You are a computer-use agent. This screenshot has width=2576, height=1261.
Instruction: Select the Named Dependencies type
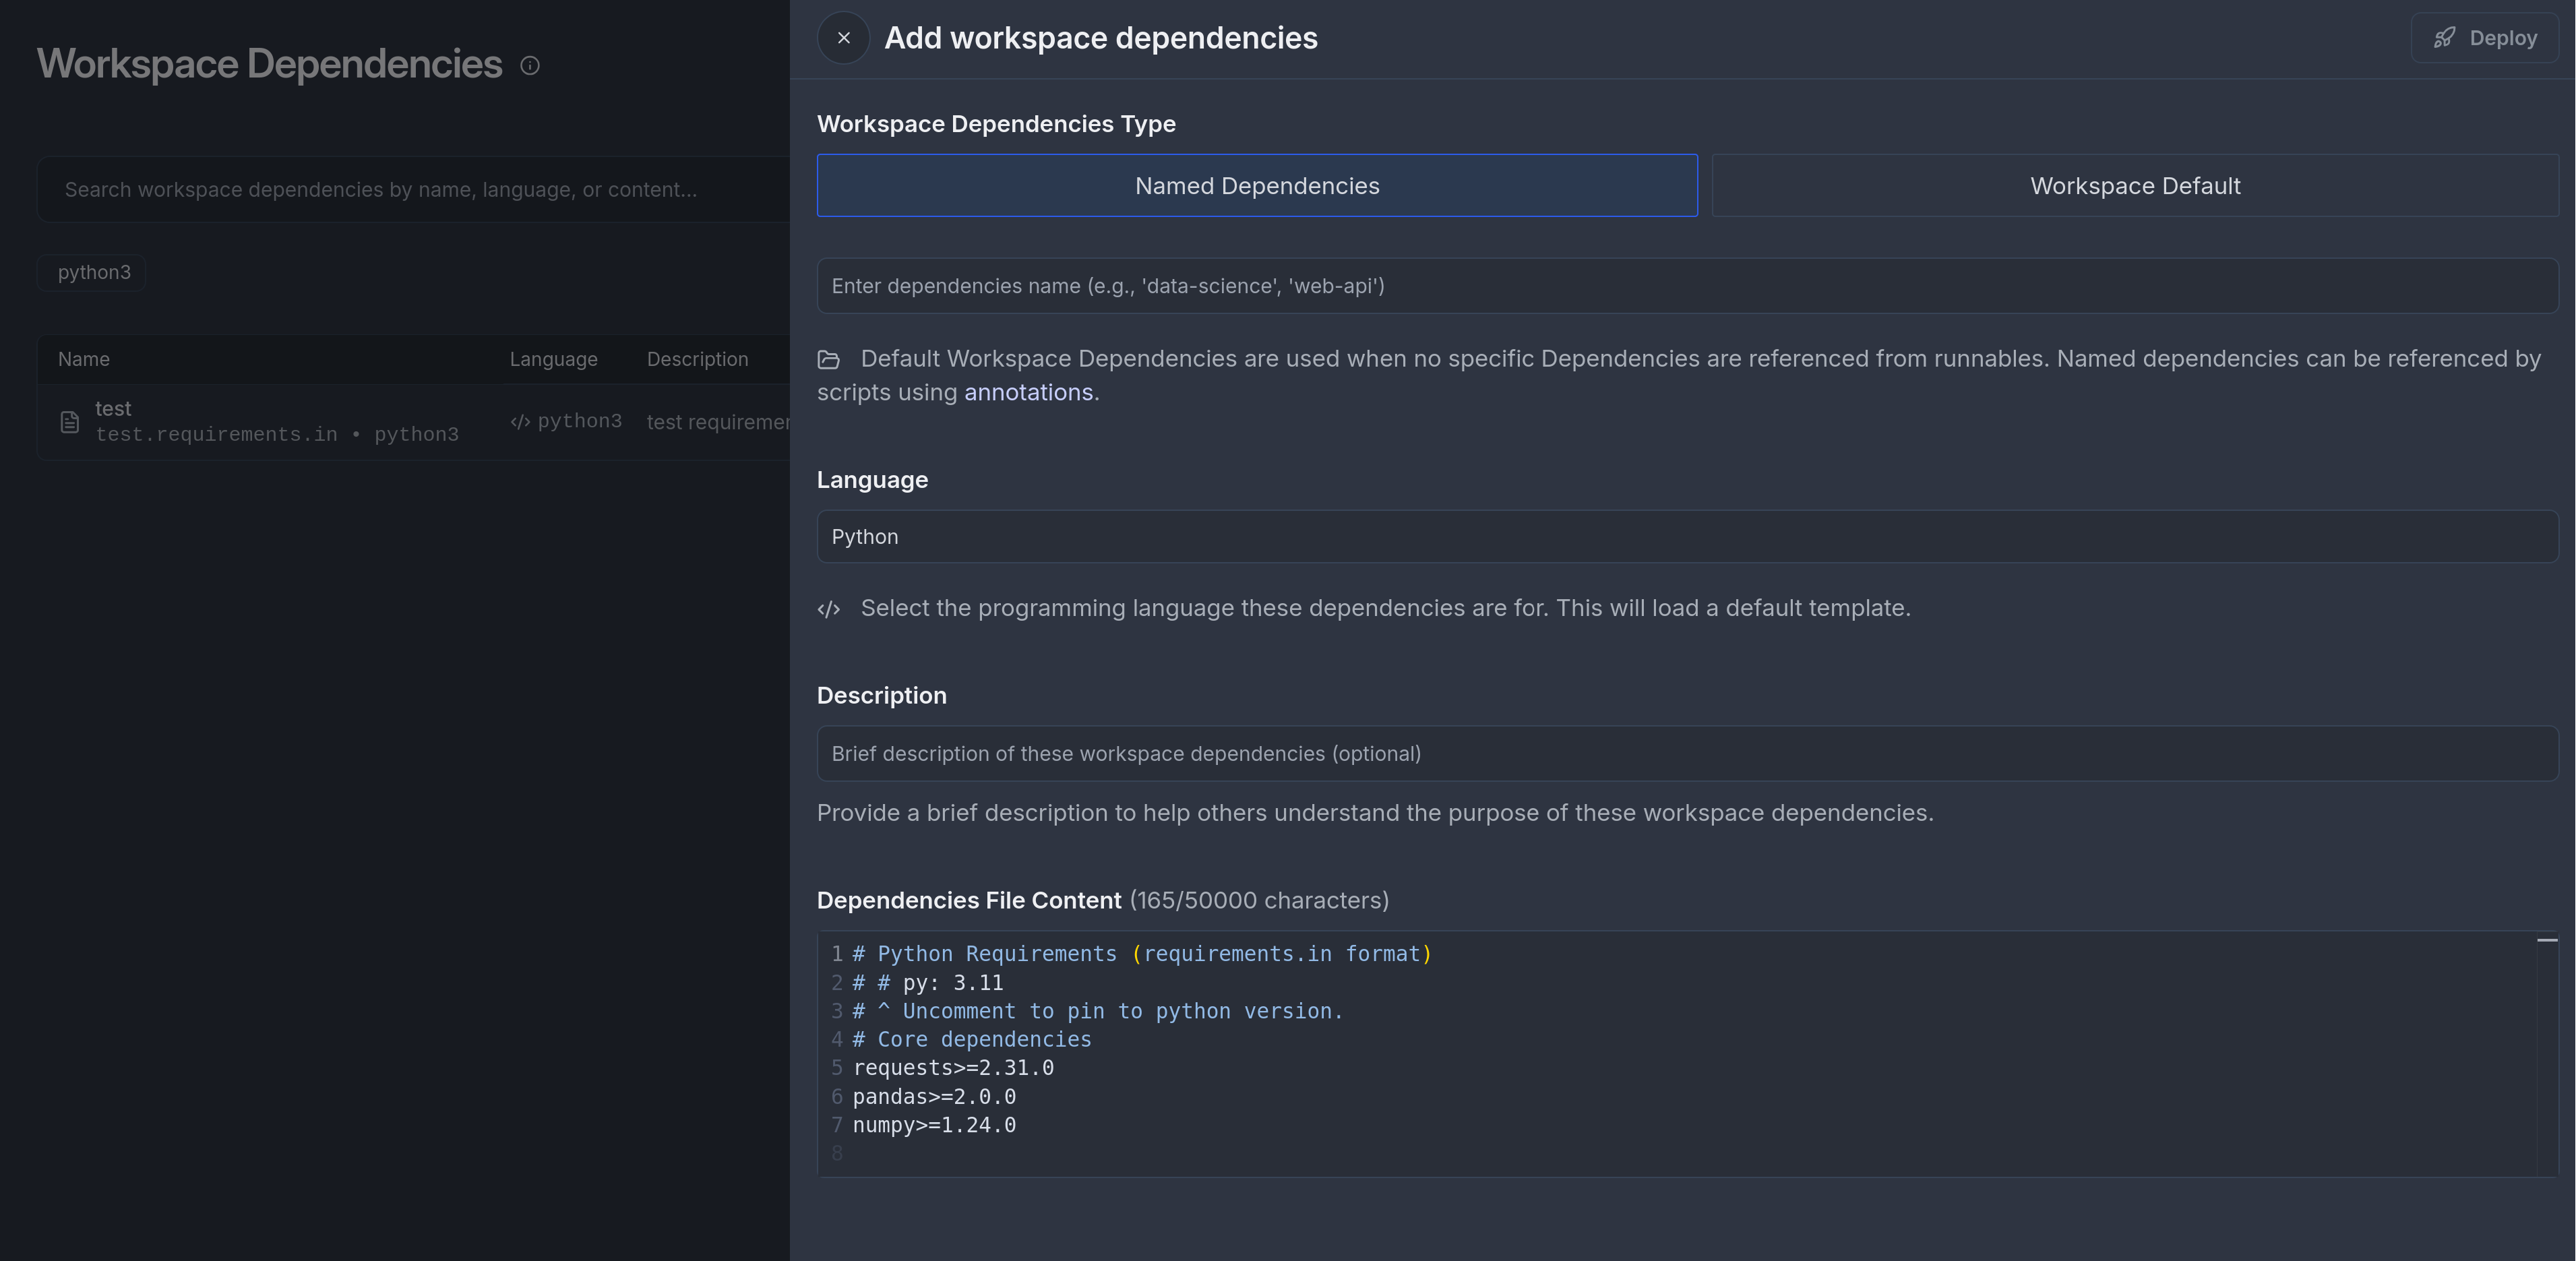[x=1256, y=185]
